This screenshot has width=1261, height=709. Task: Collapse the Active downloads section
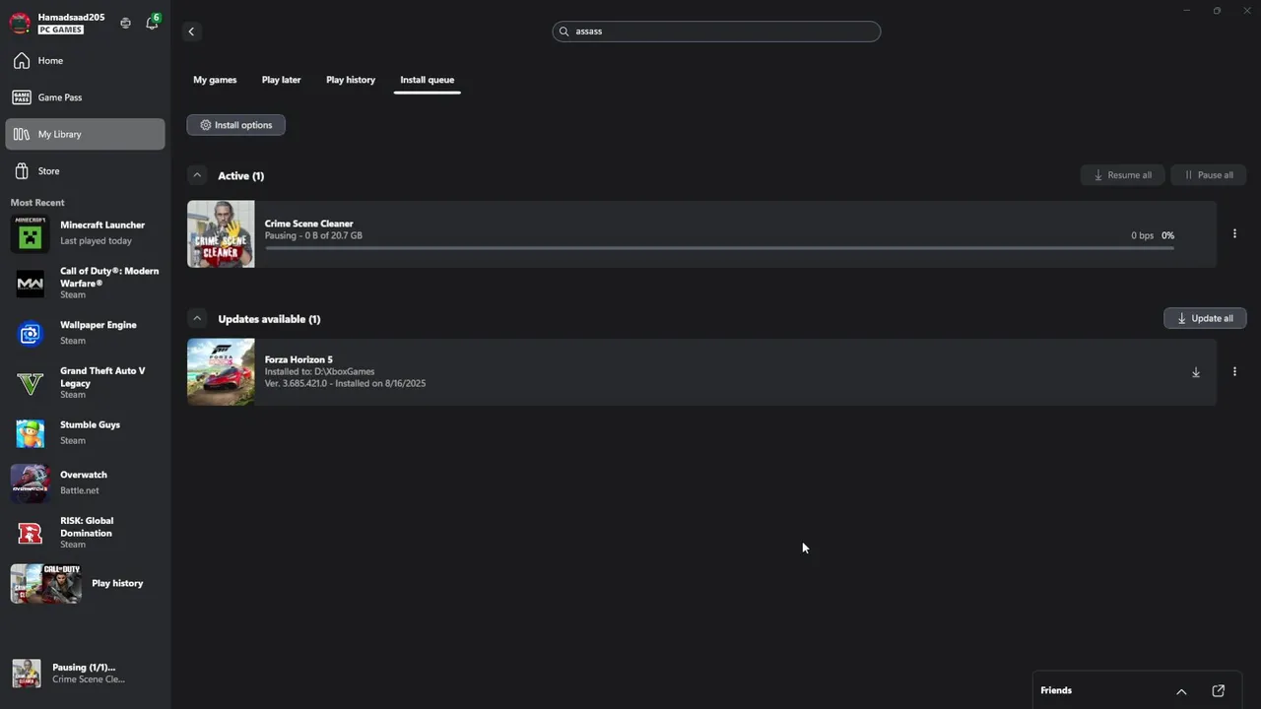(x=197, y=175)
